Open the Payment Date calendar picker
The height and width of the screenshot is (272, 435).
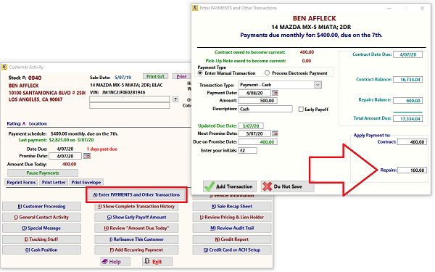[275, 93]
